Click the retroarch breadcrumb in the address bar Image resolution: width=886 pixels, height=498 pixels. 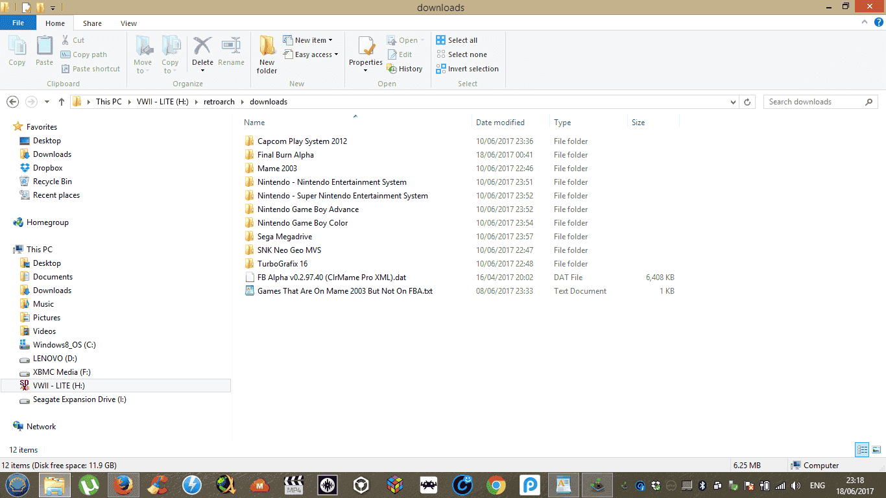tap(219, 102)
